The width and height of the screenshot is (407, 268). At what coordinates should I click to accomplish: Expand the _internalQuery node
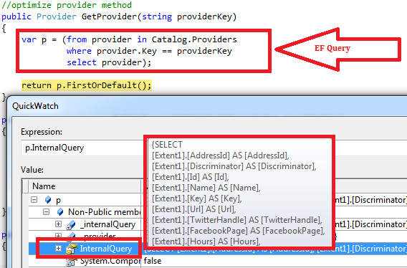point(59,224)
